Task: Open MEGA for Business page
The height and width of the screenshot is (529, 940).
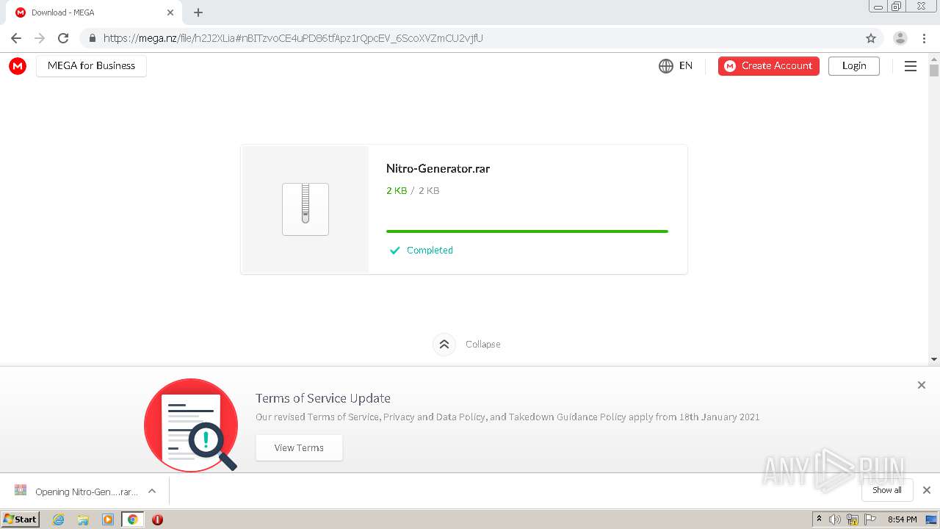Action: tap(91, 65)
